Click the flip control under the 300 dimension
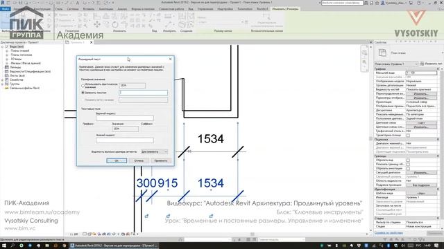The image size is (444, 249). (146, 216)
